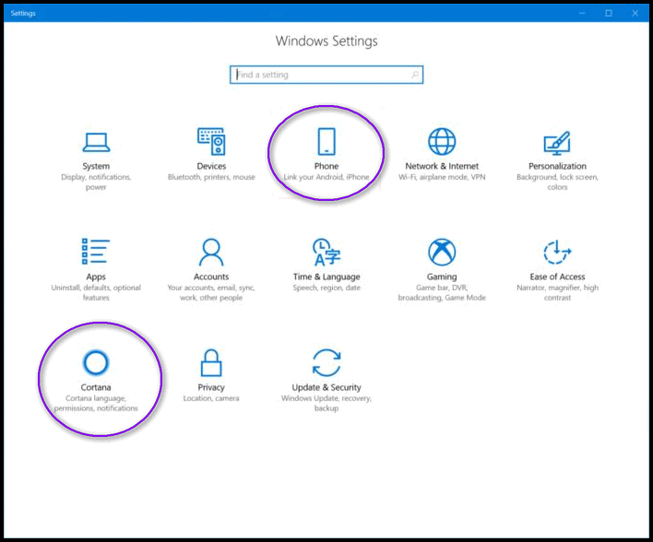The height and width of the screenshot is (542, 653).
Task: Click 'Wi-Fi, airplane mode, VPN' description
Action: pos(442,177)
